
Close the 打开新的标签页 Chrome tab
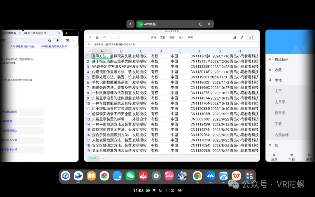[59, 33]
